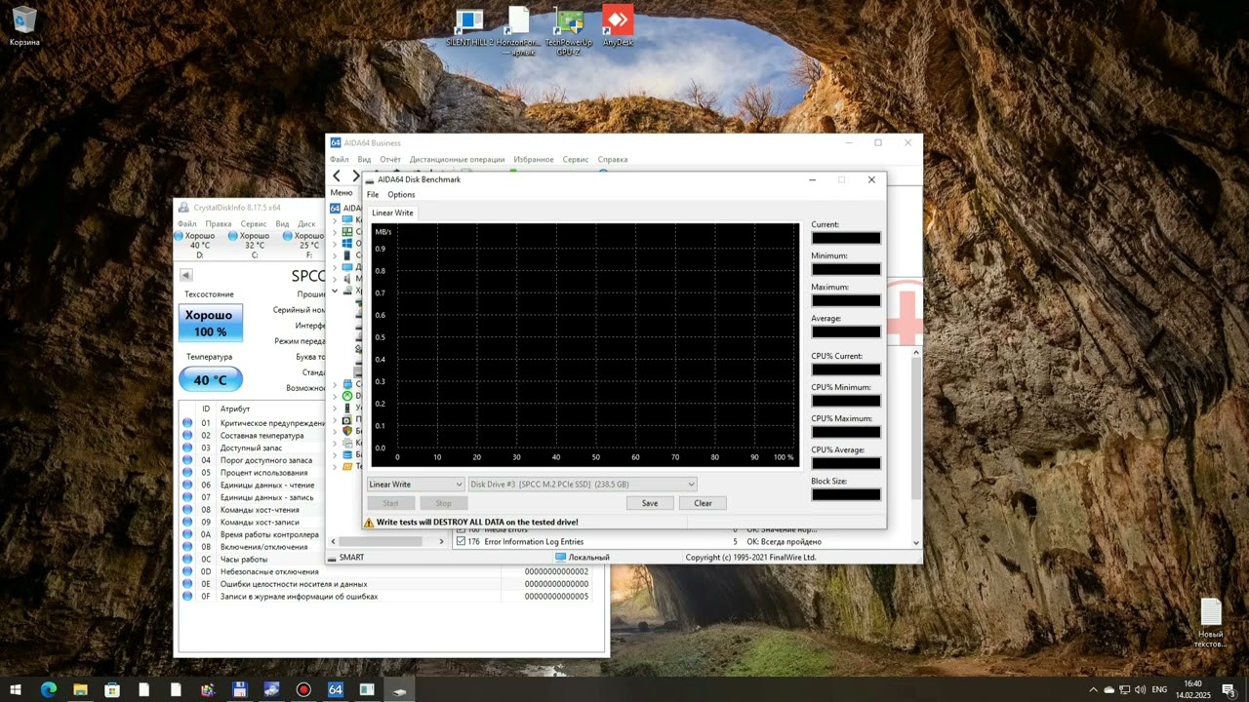Click the volume icon in system tray
Viewport: 1249px width, 702px height.
click(1140, 689)
